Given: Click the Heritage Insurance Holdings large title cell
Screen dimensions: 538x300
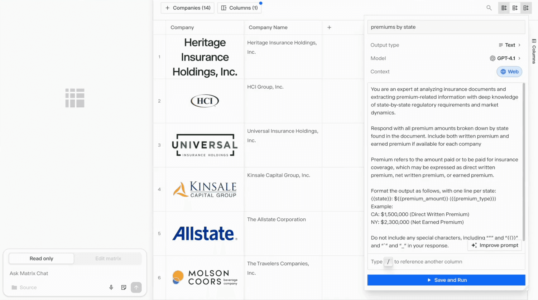Looking at the screenshot, I should pos(205,57).
